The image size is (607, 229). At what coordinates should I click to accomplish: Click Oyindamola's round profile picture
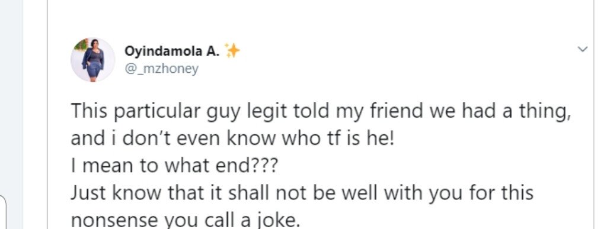[93, 60]
